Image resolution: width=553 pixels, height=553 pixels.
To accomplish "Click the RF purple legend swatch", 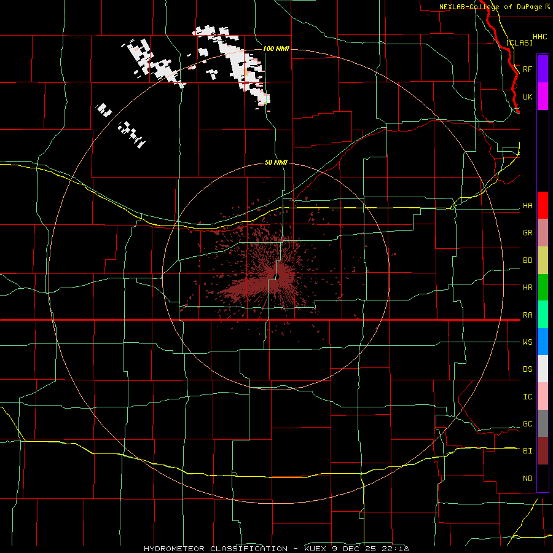I will click(543, 69).
